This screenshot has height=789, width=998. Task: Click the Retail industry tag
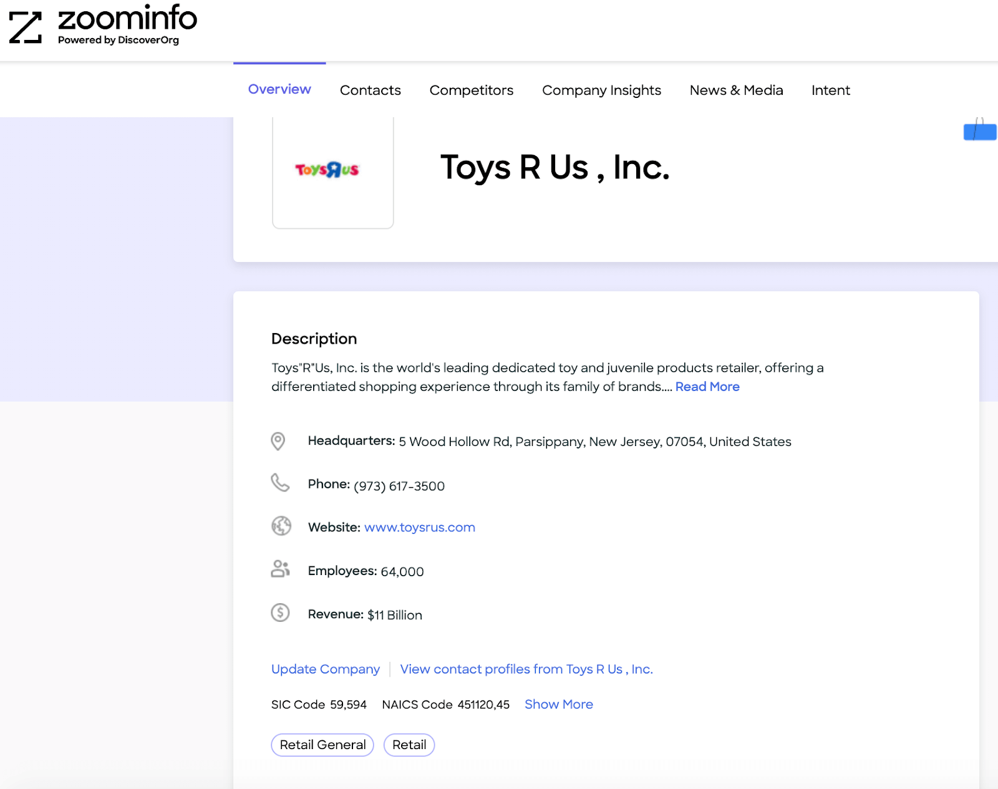point(409,745)
